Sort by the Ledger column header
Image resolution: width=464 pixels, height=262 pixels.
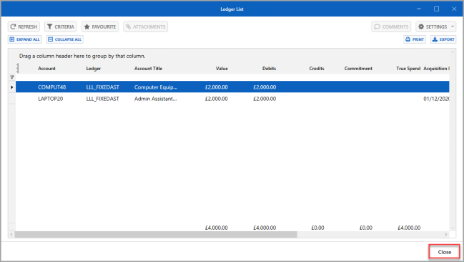click(93, 69)
